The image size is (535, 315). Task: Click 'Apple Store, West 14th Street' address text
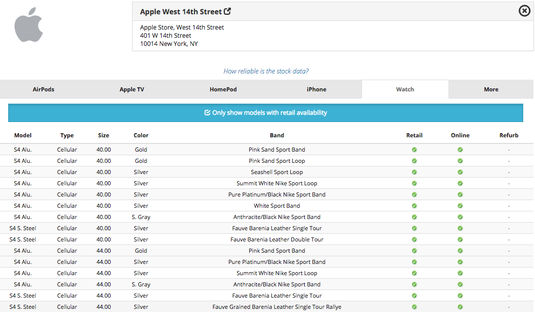click(x=182, y=28)
